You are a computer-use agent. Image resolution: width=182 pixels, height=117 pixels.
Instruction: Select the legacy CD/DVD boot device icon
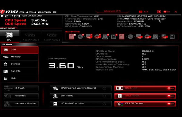pos(130,37)
